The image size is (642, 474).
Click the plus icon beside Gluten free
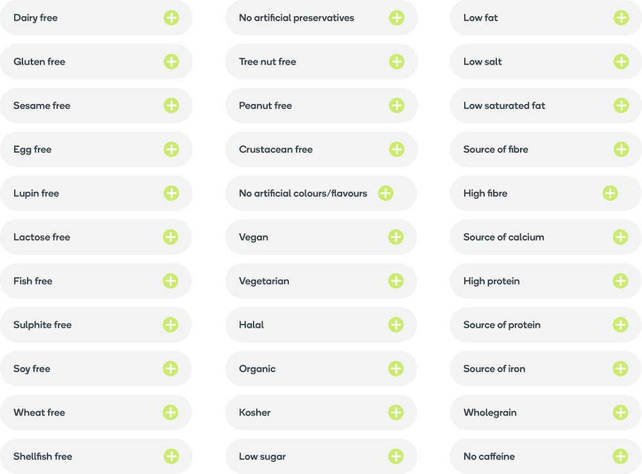pos(171,62)
